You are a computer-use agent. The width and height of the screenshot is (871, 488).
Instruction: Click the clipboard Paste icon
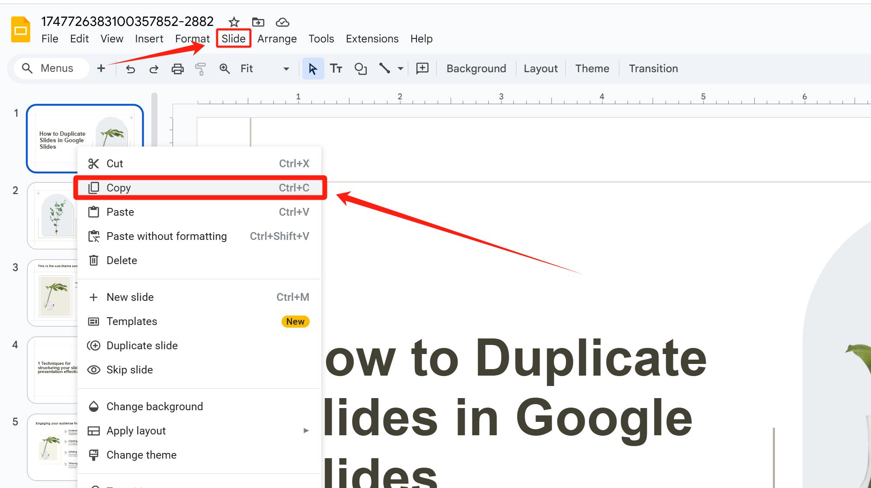[x=93, y=212]
